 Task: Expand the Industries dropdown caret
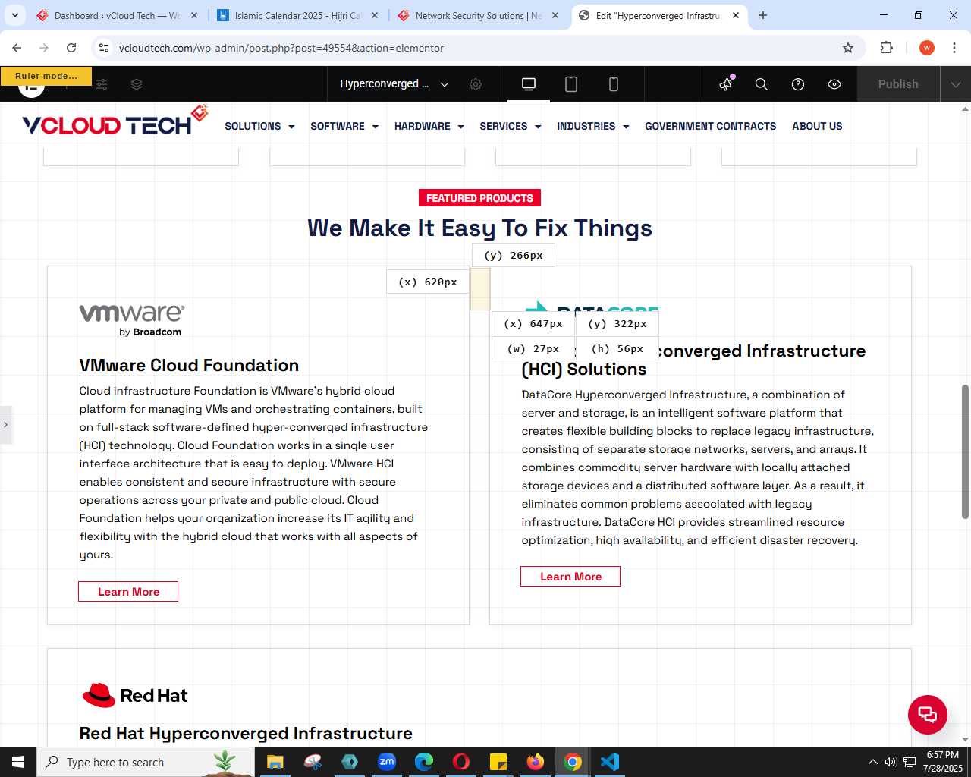tap(626, 127)
